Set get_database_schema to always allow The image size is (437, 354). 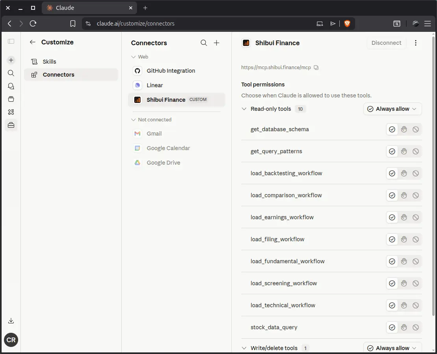pos(392,129)
